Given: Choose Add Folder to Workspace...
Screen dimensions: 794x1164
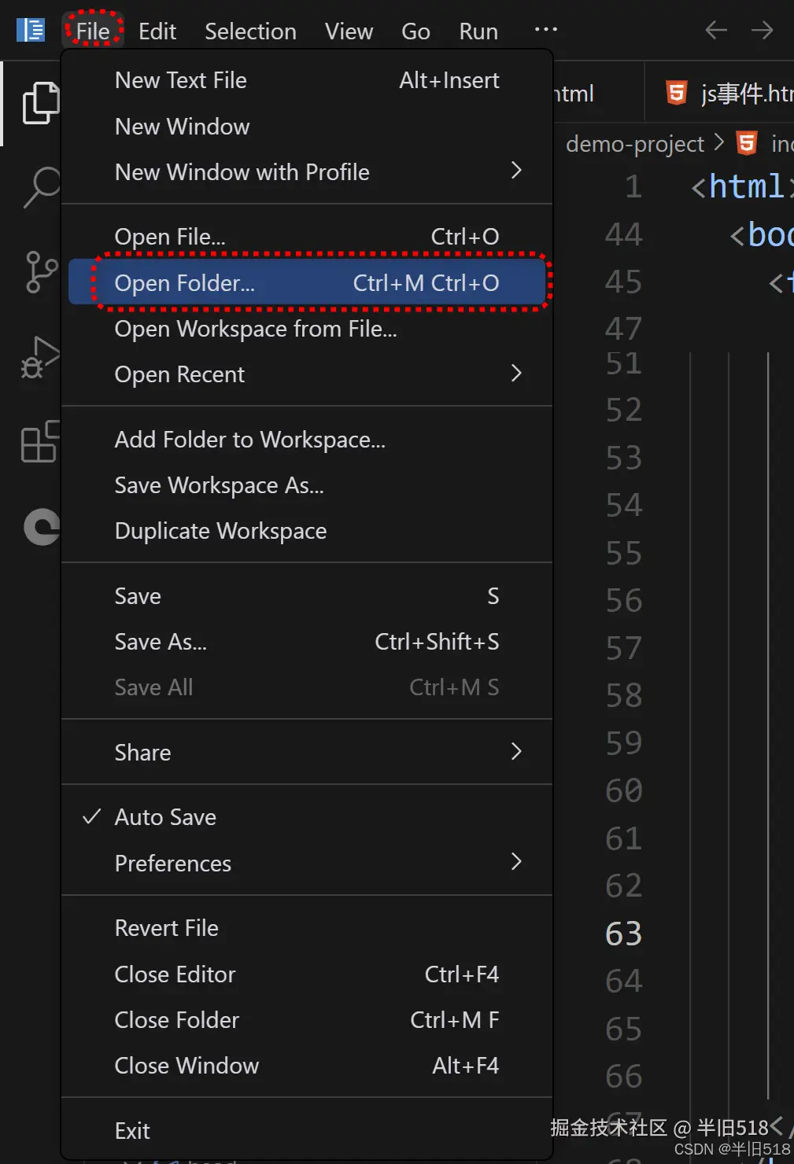Looking at the screenshot, I should point(307,439).
